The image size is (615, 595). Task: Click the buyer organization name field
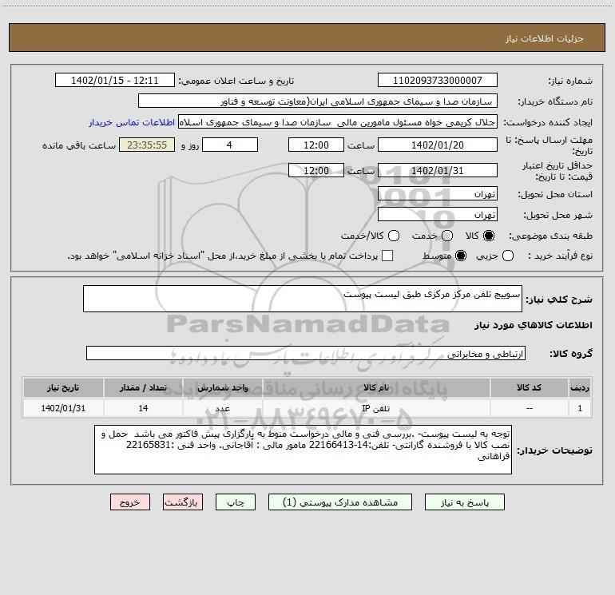[318, 101]
